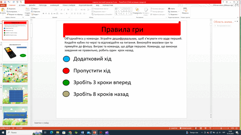Center align text
This screenshot has height=135, width=241.
coord(75,14)
